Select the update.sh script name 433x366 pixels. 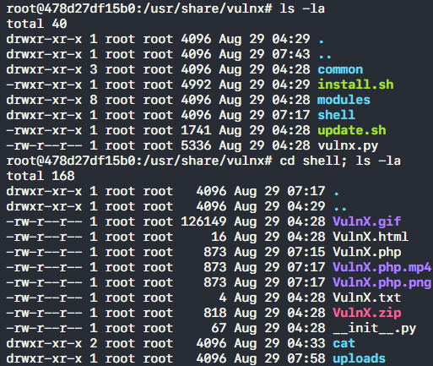tap(352, 130)
